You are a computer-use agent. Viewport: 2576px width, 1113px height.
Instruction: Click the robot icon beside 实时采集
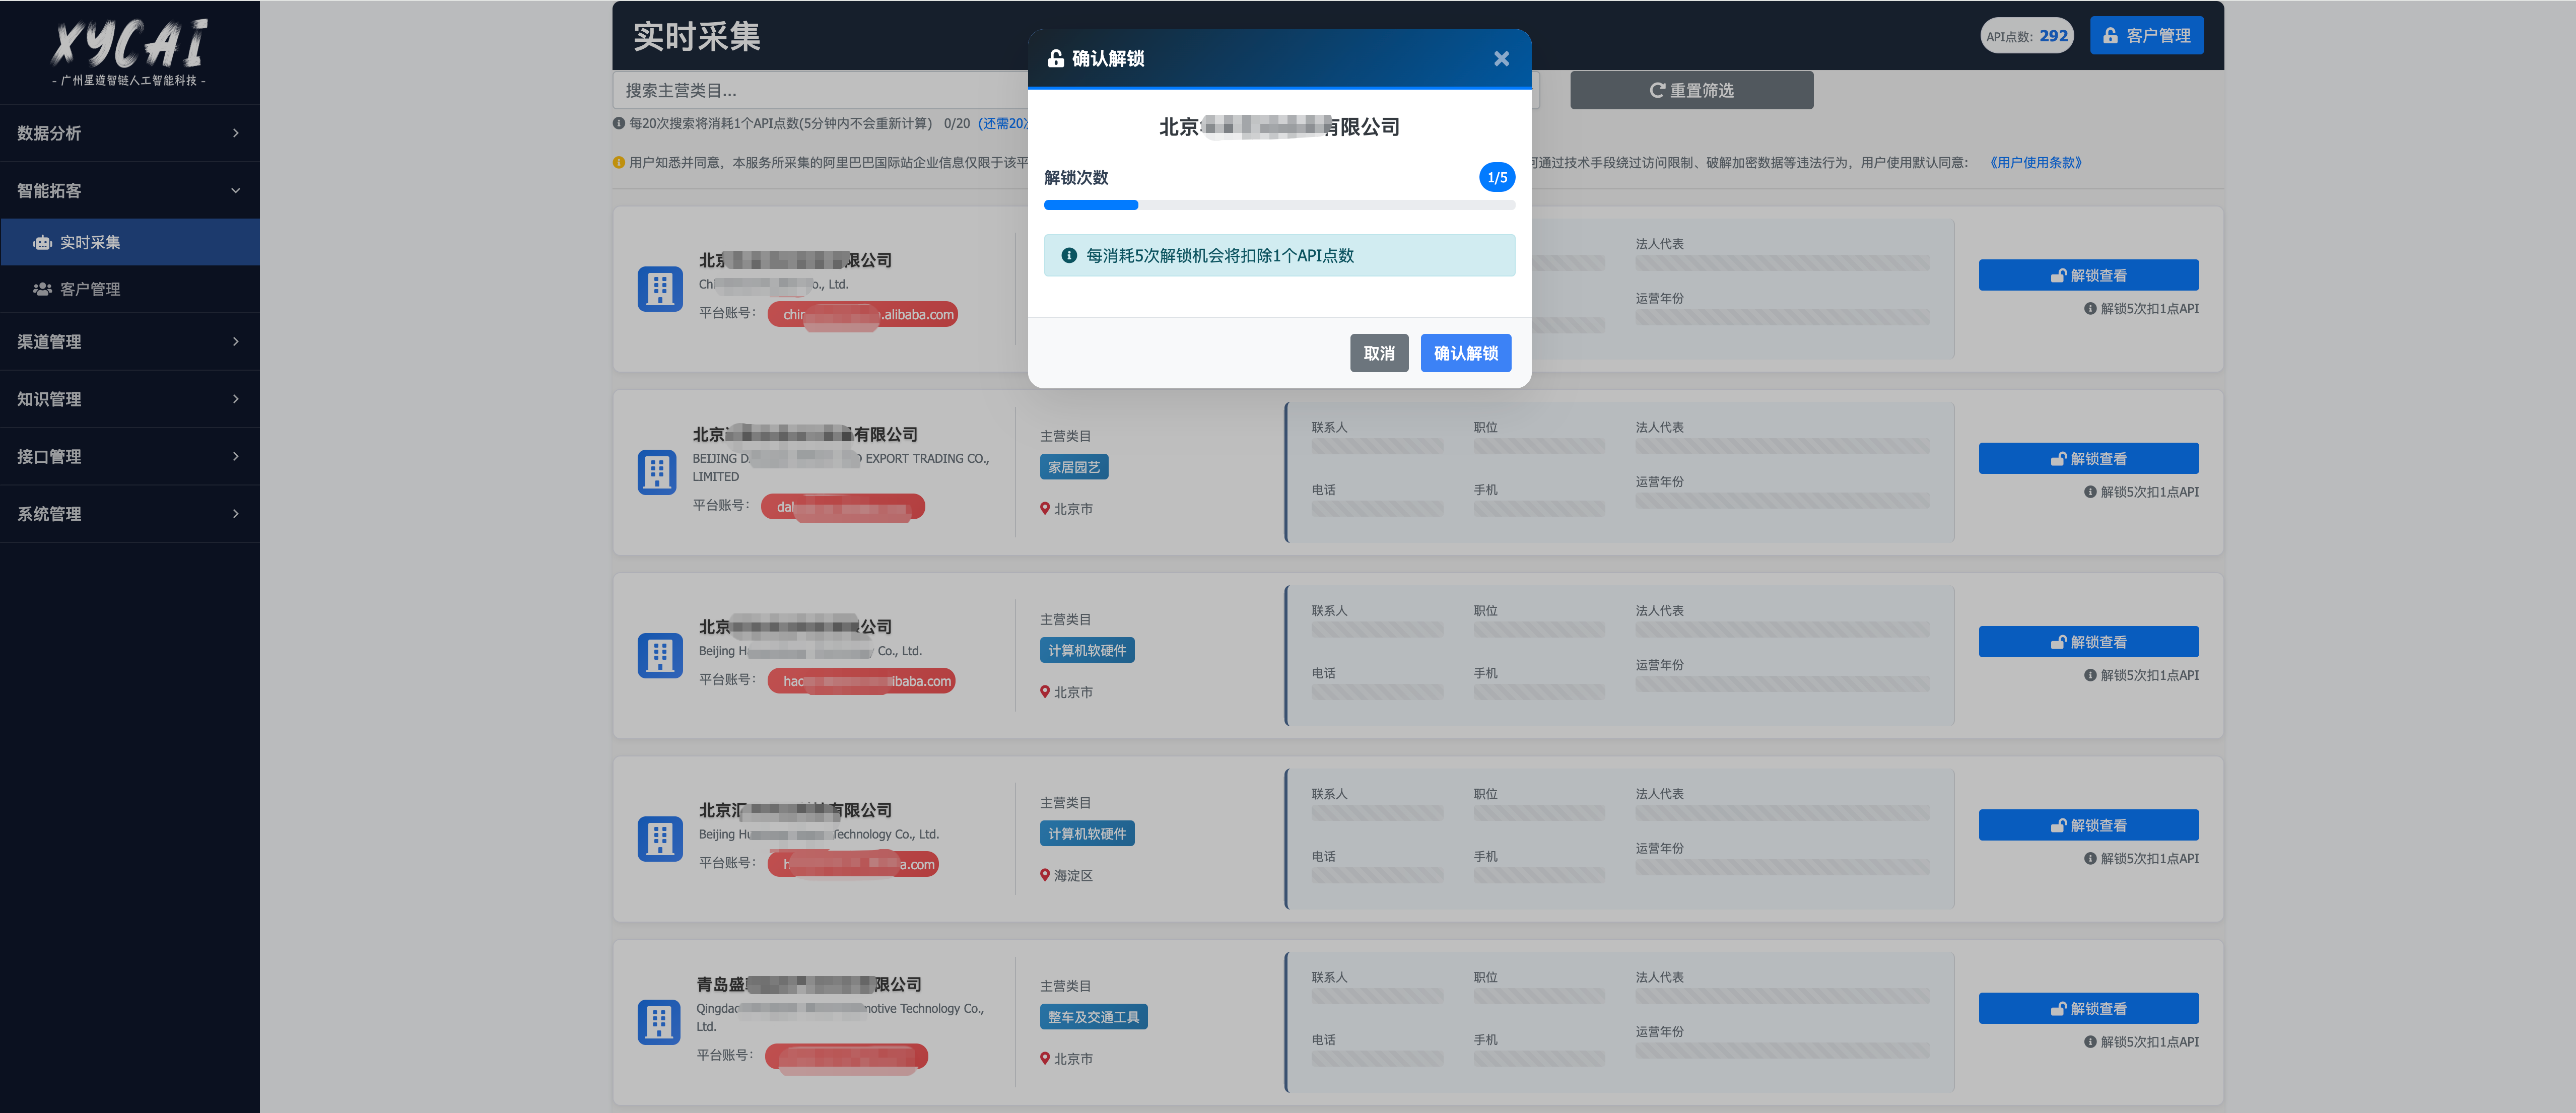pyautogui.click(x=42, y=242)
